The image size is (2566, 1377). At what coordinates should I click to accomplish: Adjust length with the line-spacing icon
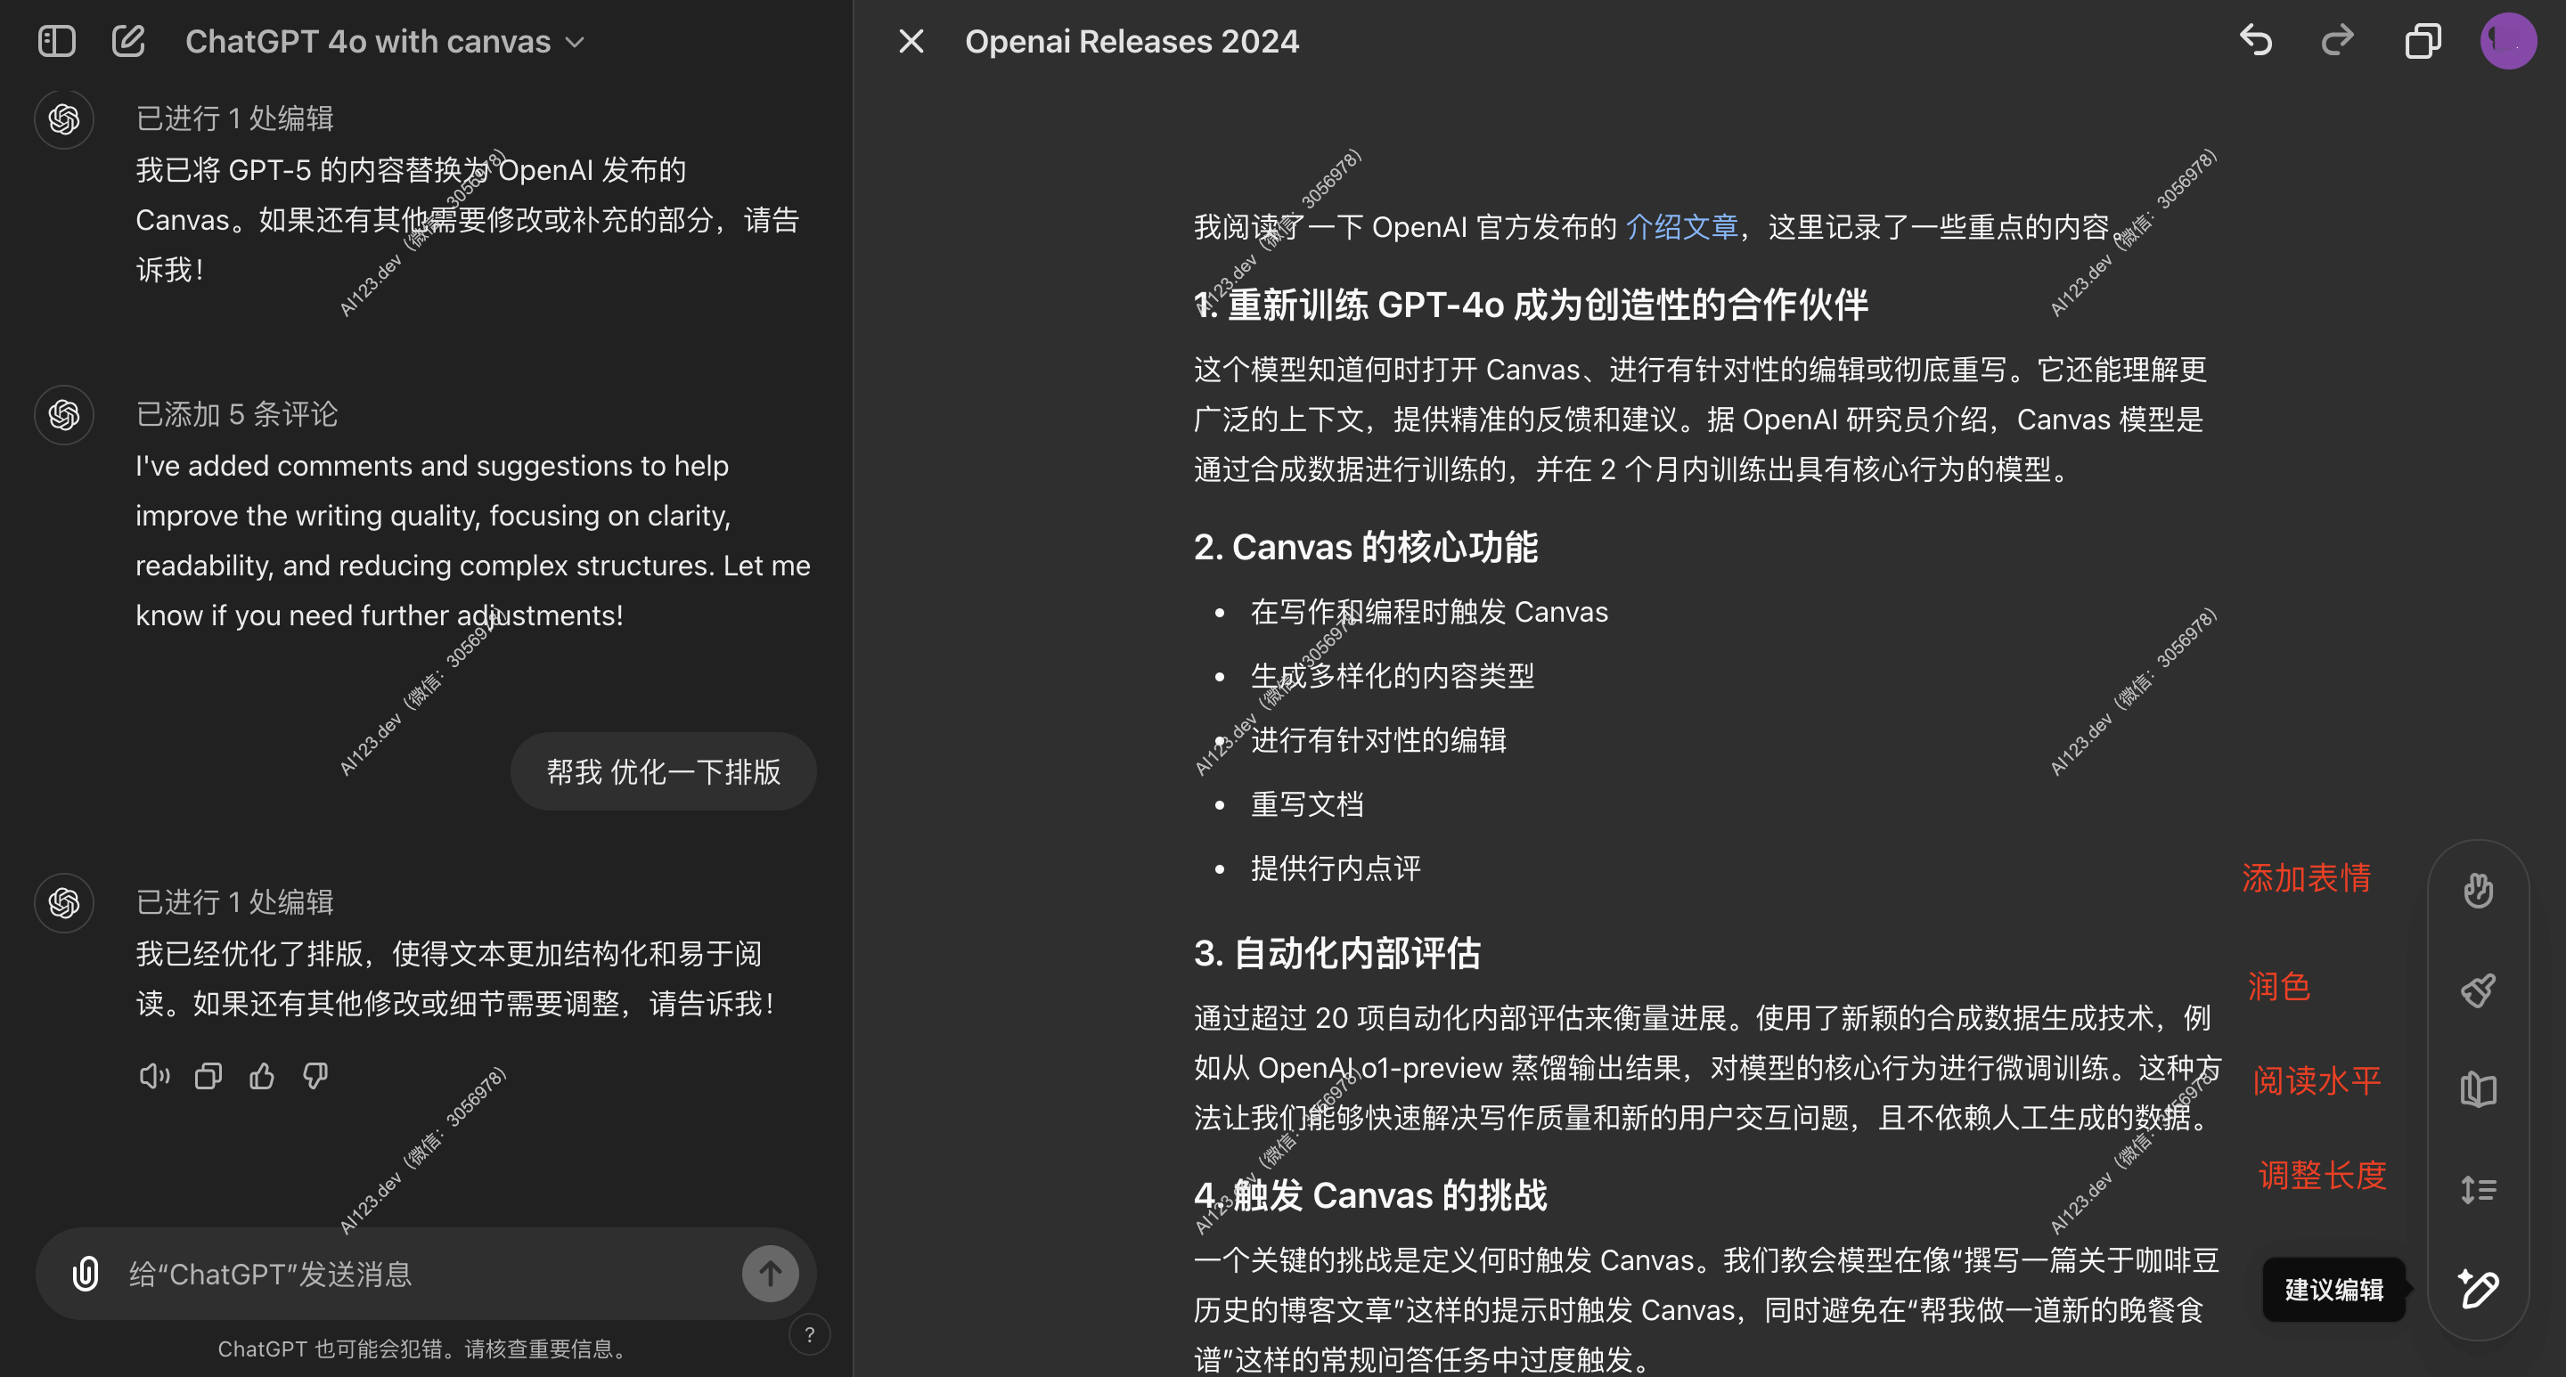[2479, 1189]
